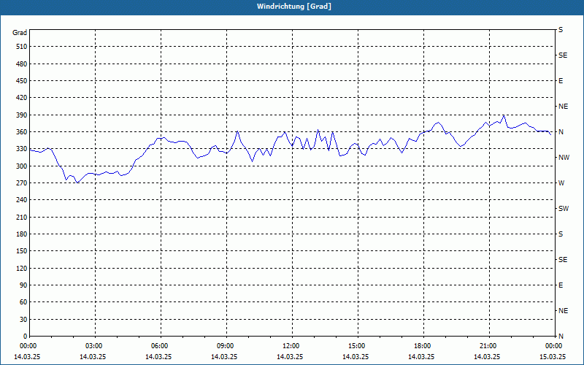
Task: Select the E compass label beside 90
Action: tap(561, 285)
